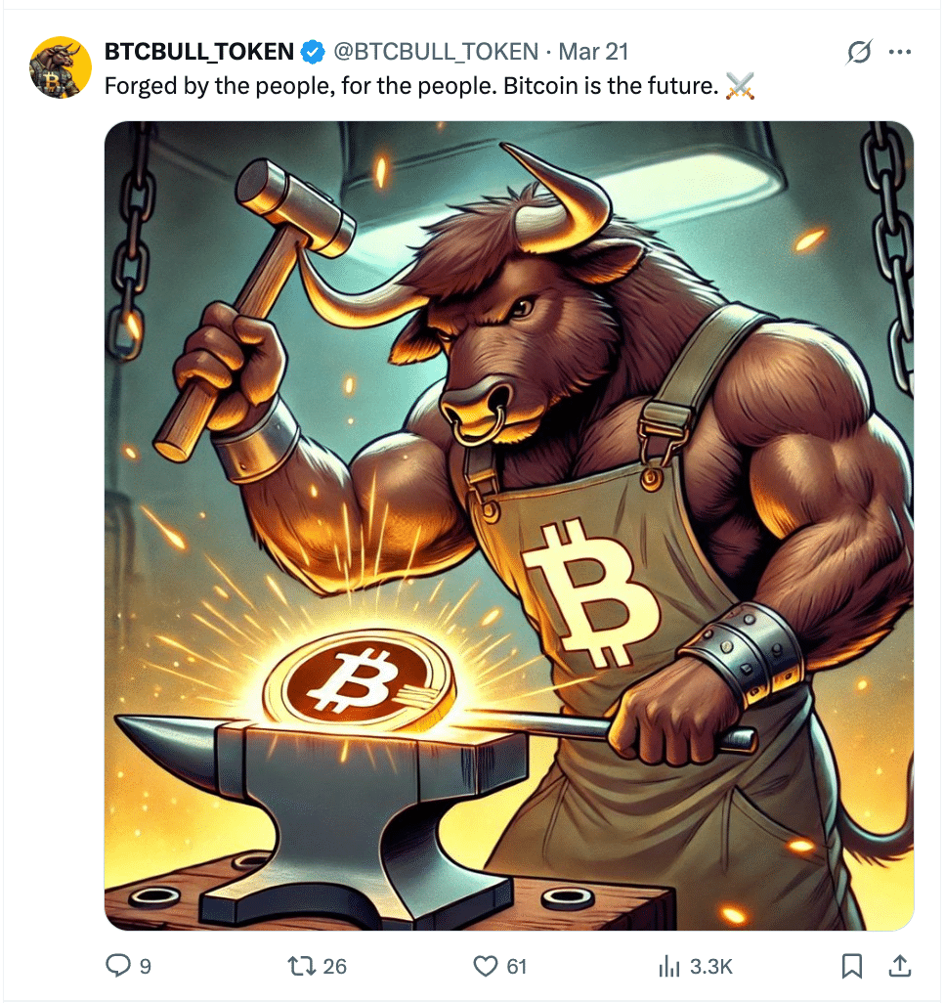The width and height of the screenshot is (944, 1003).
Task: Open the bull blacksmith image
Action: (x=509, y=526)
